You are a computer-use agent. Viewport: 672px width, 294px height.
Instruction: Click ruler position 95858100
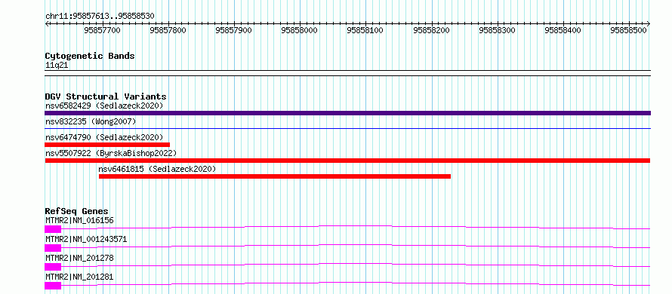point(365,30)
